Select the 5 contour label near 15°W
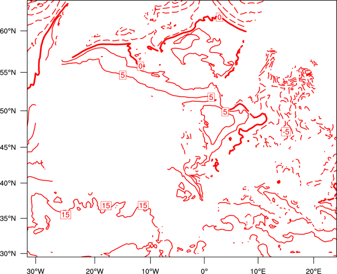Image resolution: width=337 pixels, height=274 pixels. tap(123, 75)
